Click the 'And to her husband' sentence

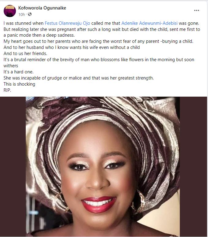coord(72,47)
